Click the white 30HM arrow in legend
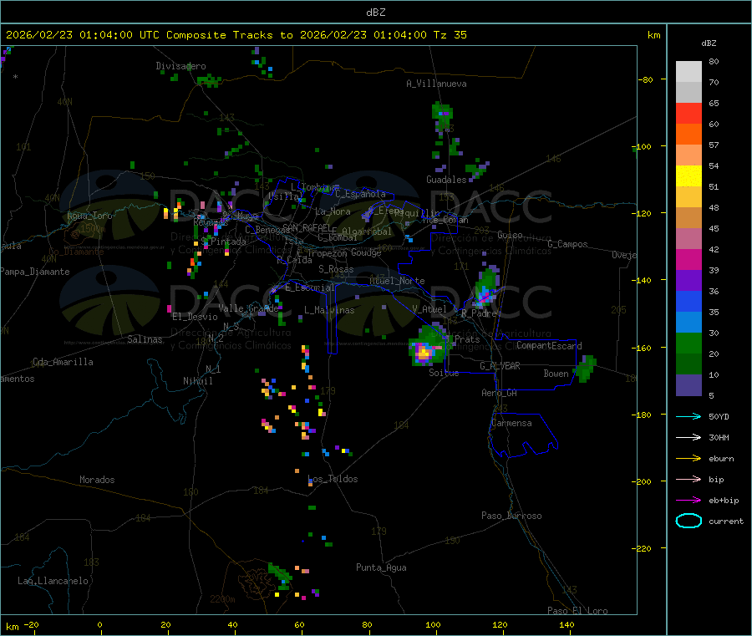752x636 pixels. click(688, 437)
